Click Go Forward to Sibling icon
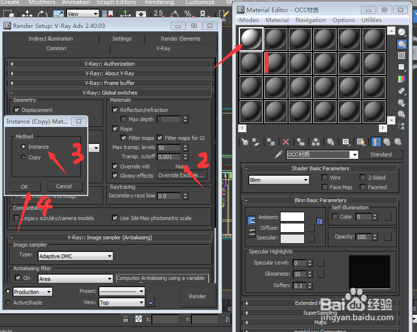 tap(398, 142)
